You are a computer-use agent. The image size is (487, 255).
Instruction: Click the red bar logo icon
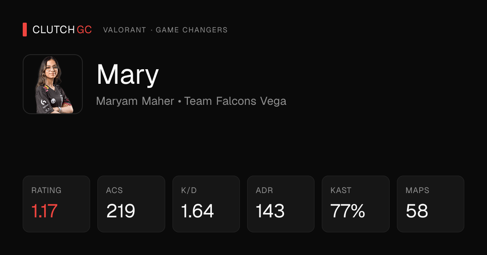25,30
